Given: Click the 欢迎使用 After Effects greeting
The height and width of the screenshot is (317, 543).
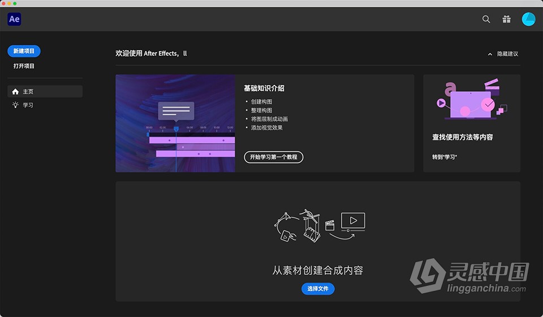Looking at the screenshot, I should pyautogui.click(x=152, y=53).
